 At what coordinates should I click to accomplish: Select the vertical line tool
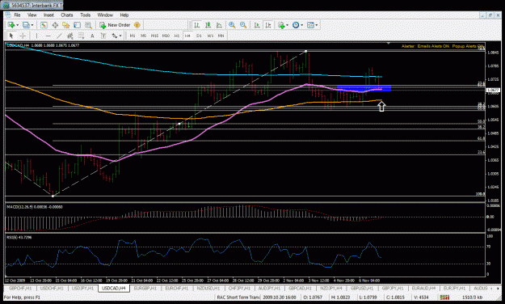point(36,36)
